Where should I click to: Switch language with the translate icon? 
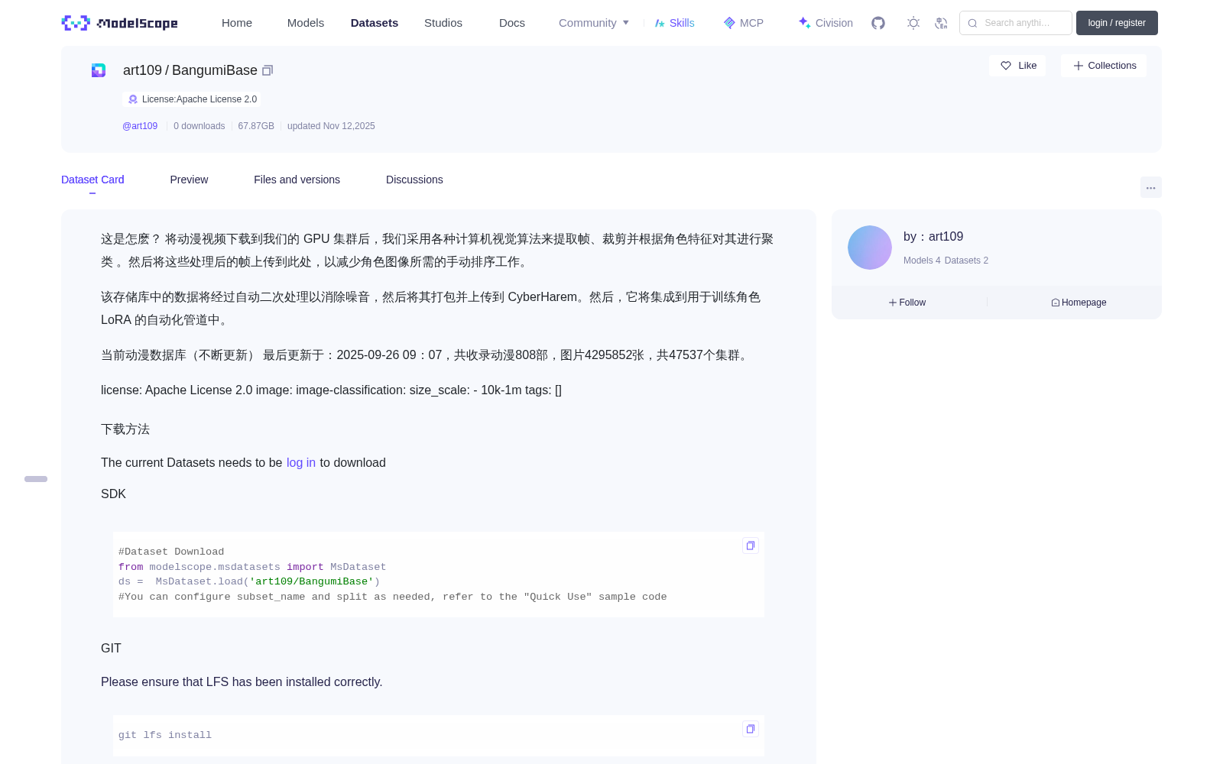point(941,23)
